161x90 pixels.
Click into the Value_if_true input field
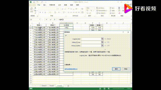(91, 42)
